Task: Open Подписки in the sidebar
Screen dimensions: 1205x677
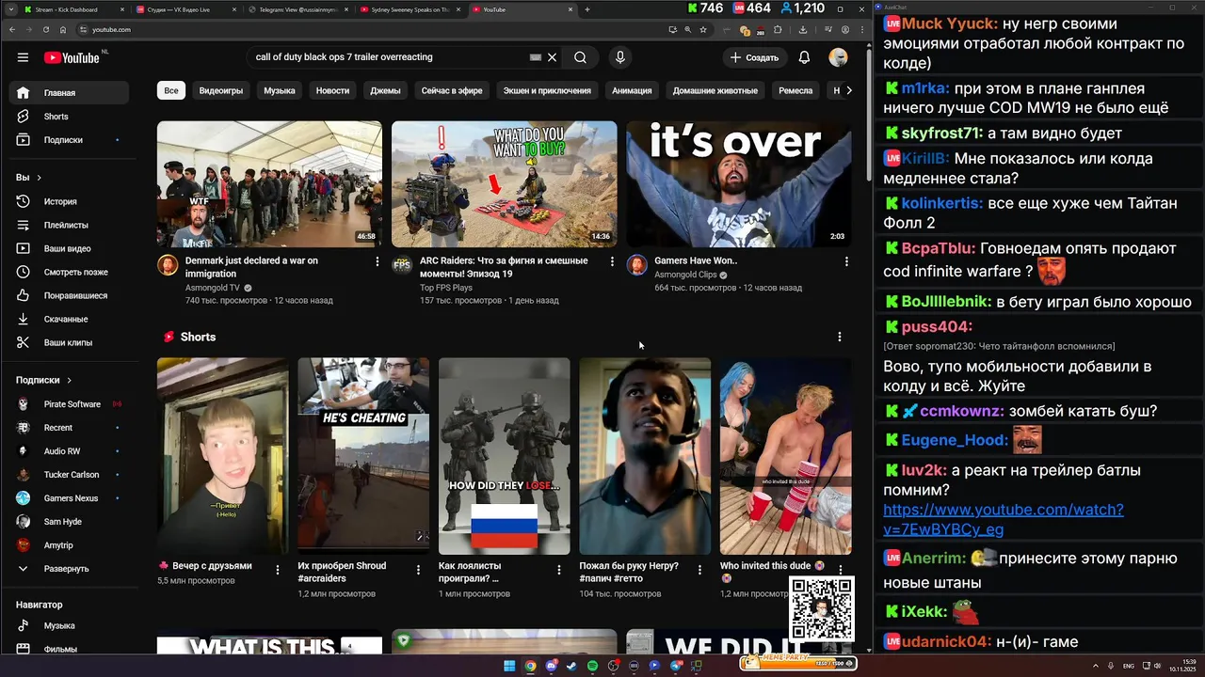Action: pyautogui.click(x=69, y=140)
